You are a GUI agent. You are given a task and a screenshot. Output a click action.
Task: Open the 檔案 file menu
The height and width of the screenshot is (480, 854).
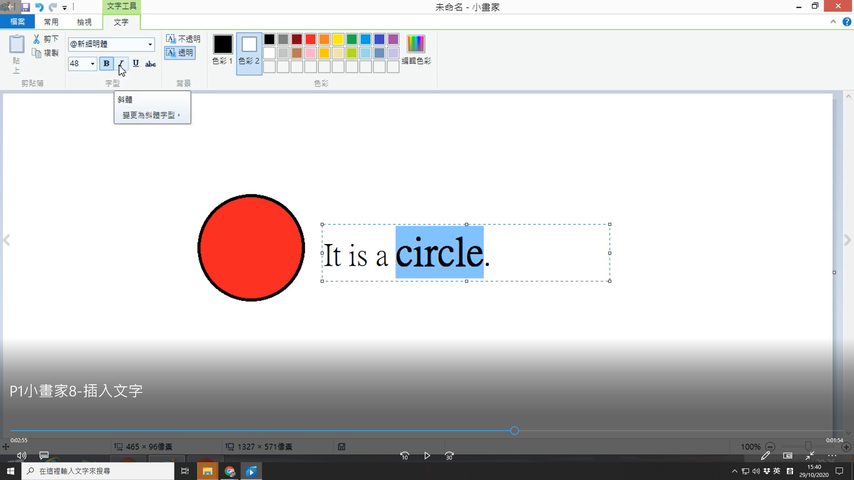[x=17, y=22]
